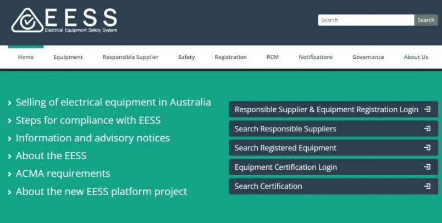Click chevron beside new EESS platform project
The image size is (442, 223).
[10, 192]
